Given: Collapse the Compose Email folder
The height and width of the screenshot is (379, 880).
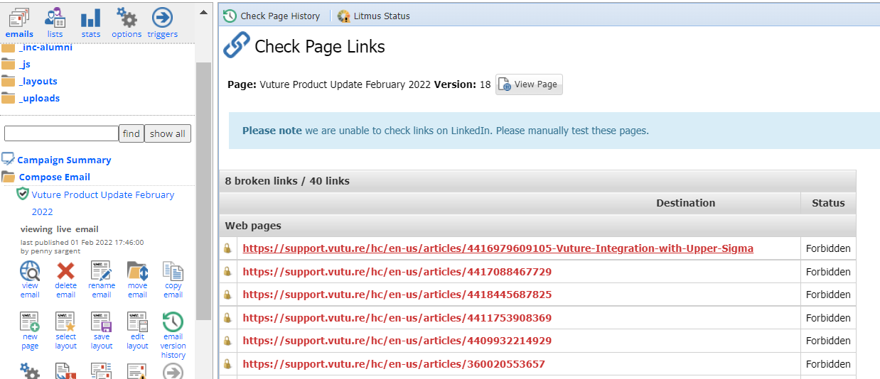Looking at the screenshot, I should (x=9, y=177).
